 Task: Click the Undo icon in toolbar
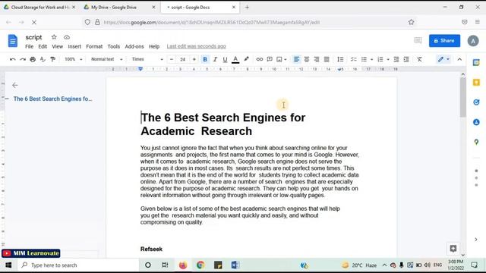pyautogui.click(x=13, y=59)
